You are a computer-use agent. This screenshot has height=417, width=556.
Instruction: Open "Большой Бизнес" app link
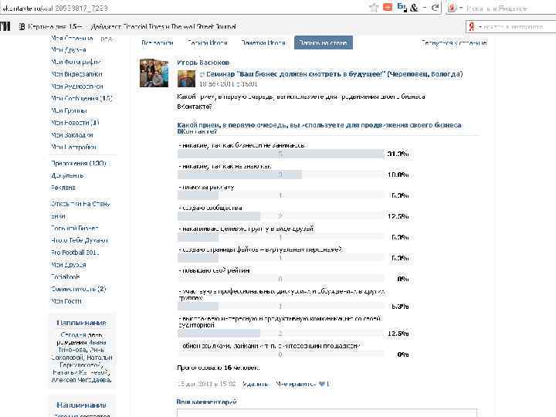(x=74, y=228)
